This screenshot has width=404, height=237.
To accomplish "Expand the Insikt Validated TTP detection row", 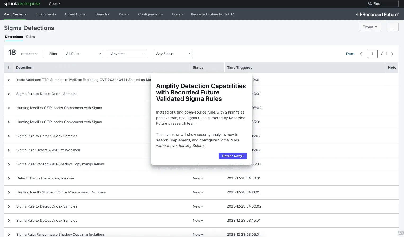I will [9, 80].
